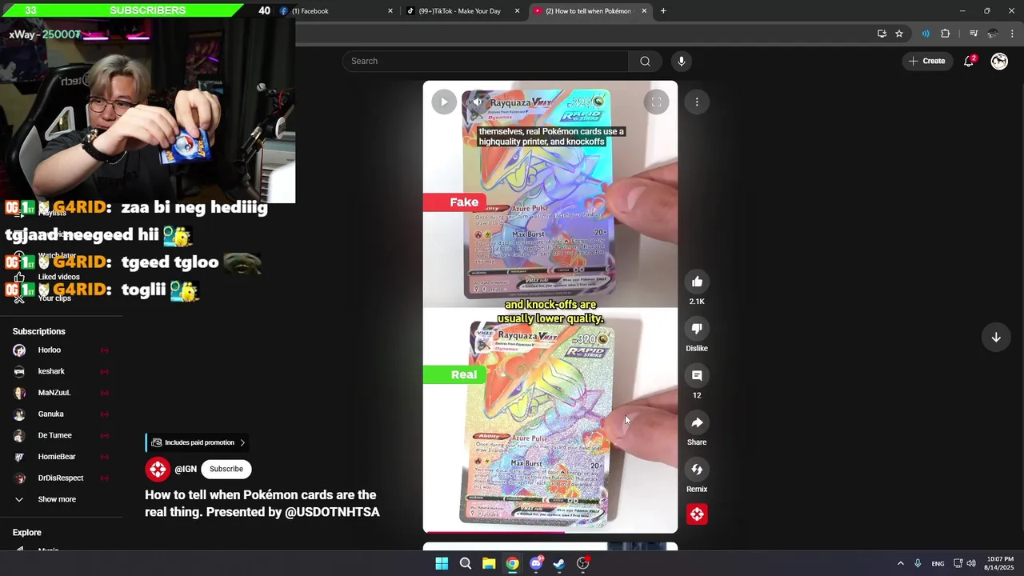Open the @IGN channel avatar

[158, 469]
